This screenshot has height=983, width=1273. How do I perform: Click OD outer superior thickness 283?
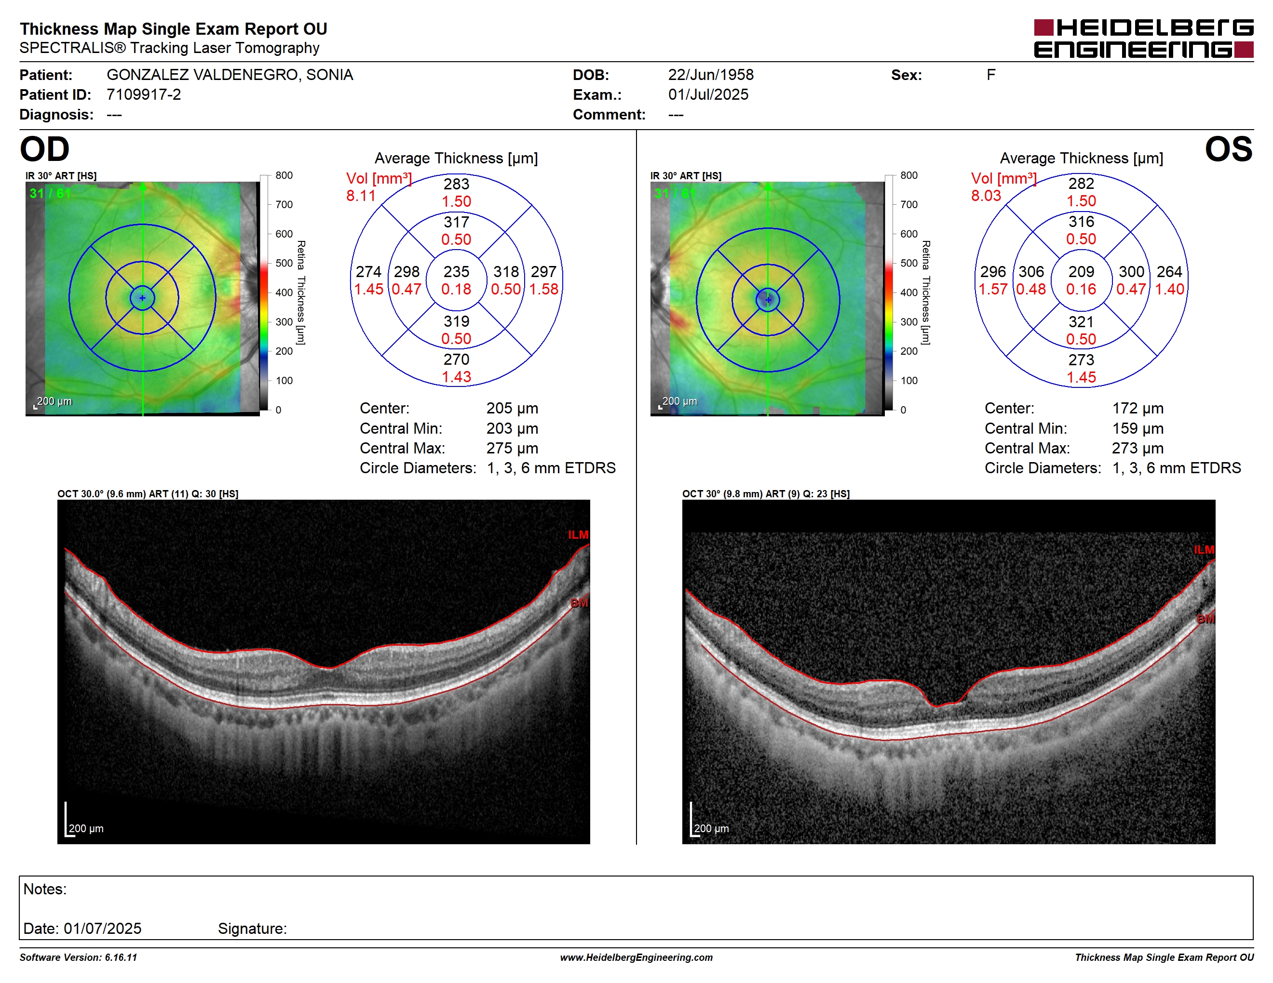click(x=456, y=184)
